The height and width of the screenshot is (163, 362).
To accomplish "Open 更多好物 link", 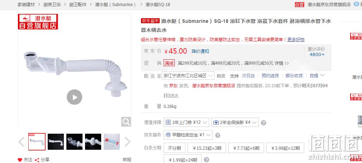I will 296,39.
